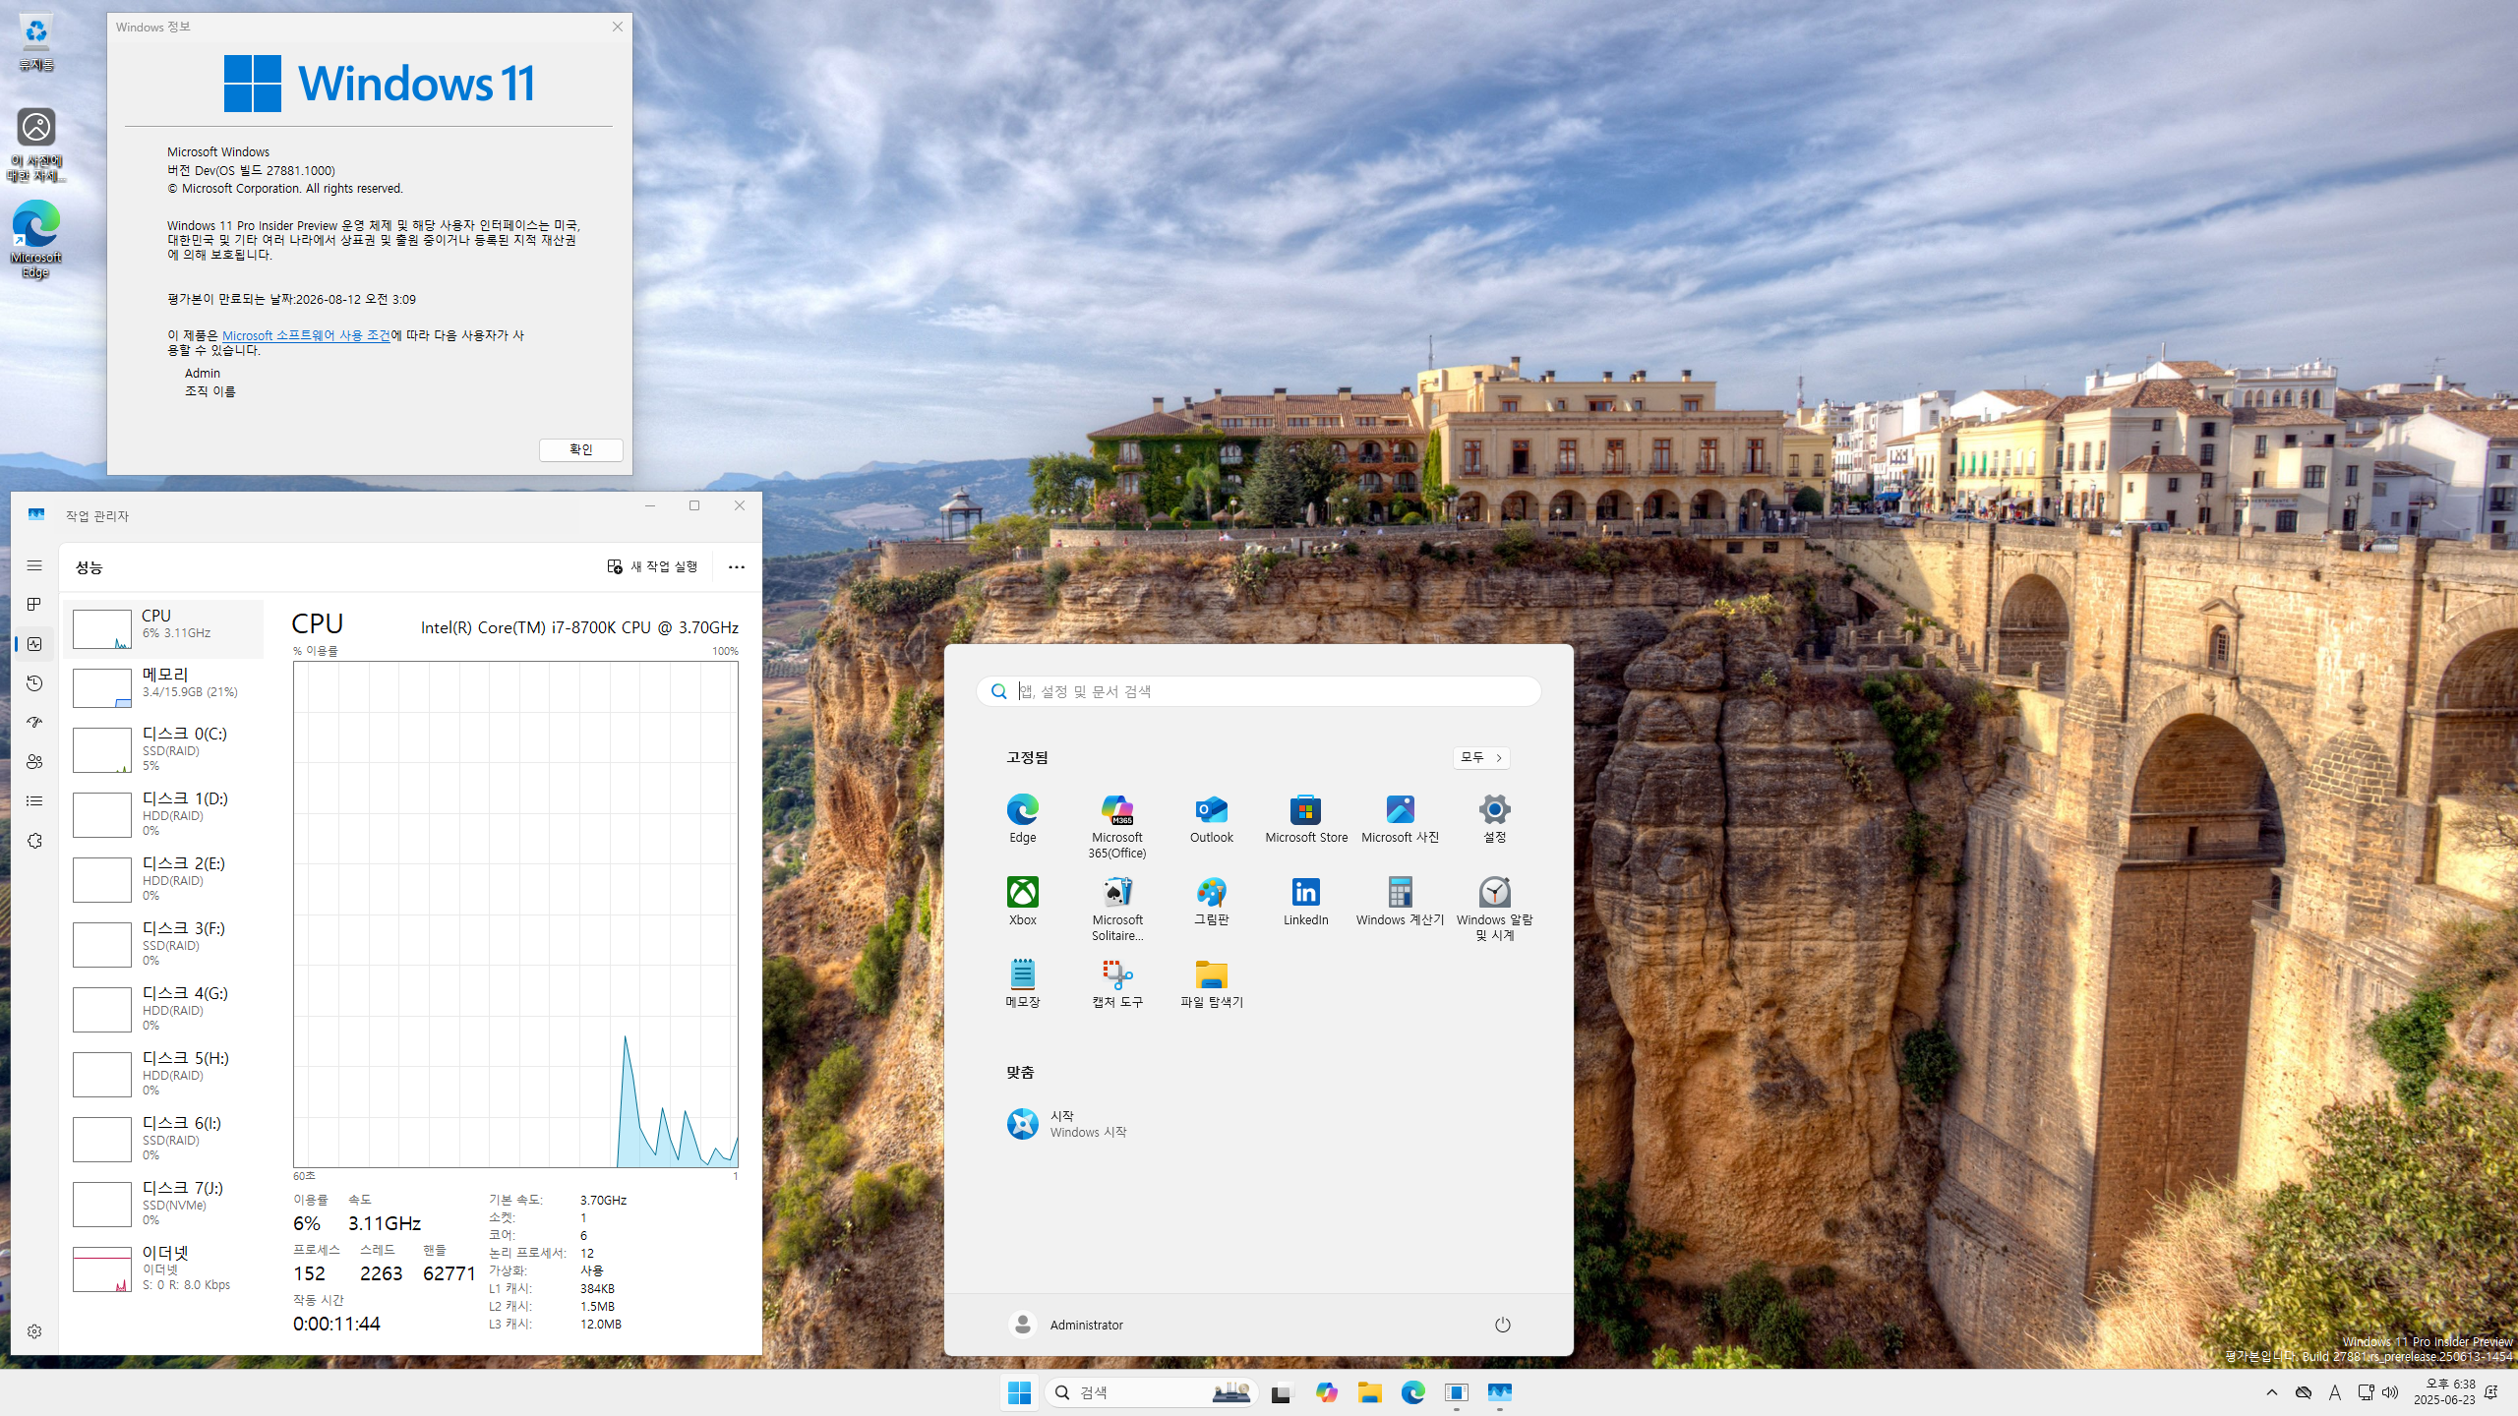Open the Processes tab icon in sidebar
This screenshot has width=2518, height=1416.
[34, 604]
